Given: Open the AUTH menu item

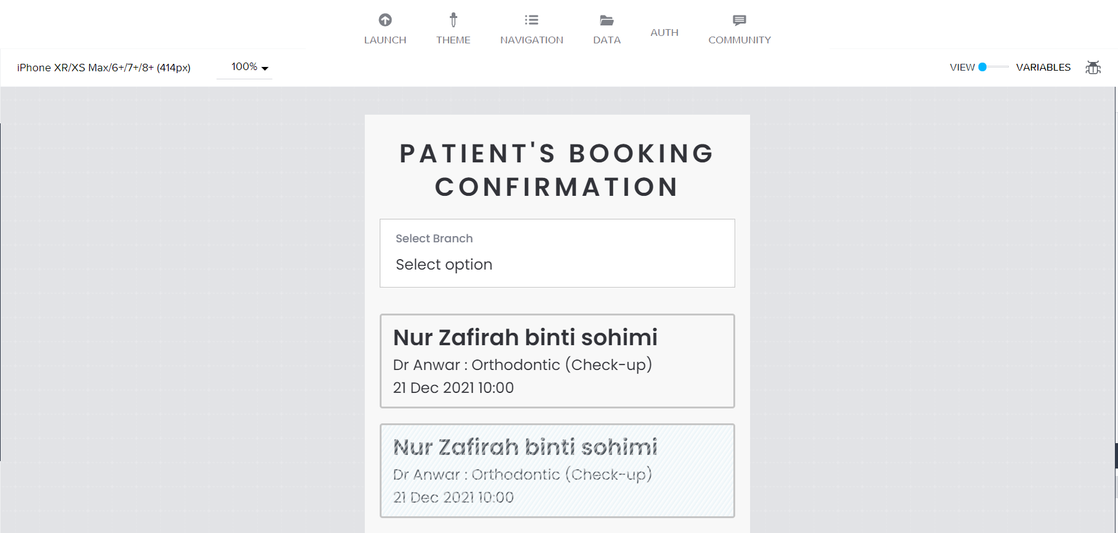Looking at the screenshot, I should (x=664, y=33).
